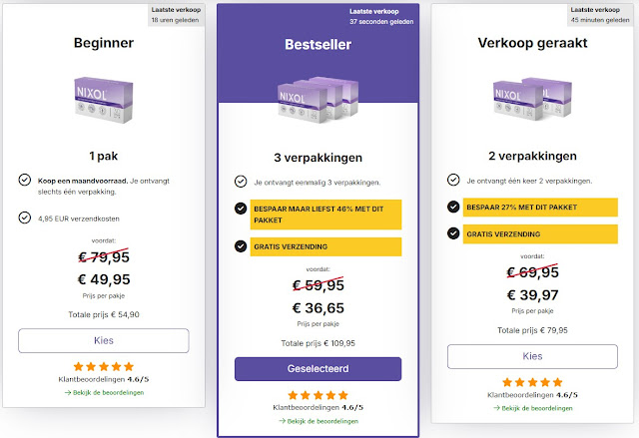Click the Nixol two-box image in Verkoop geraakt card

(x=531, y=99)
